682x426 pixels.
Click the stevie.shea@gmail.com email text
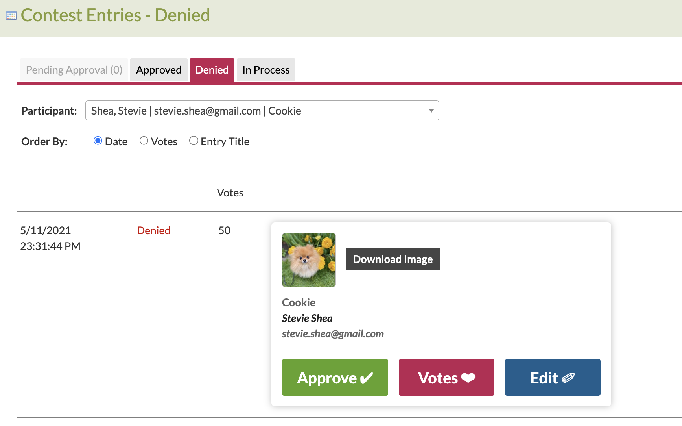pyautogui.click(x=333, y=334)
